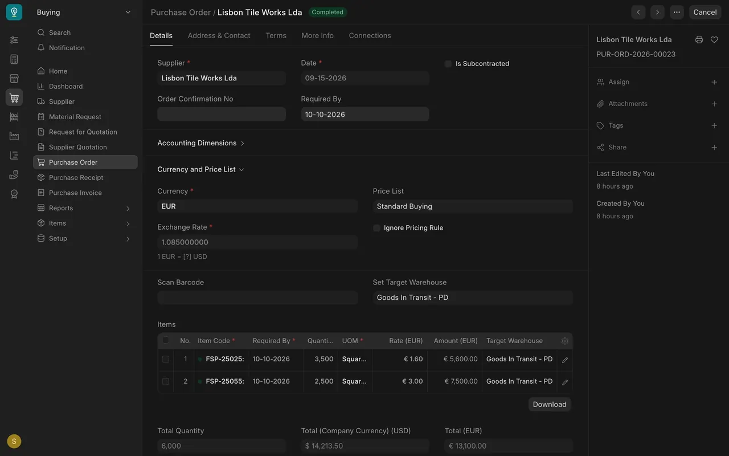Image resolution: width=729 pixels, height=456 pixels.
Task: Open the Projects icon in left rail
Action: click(14, 155)
